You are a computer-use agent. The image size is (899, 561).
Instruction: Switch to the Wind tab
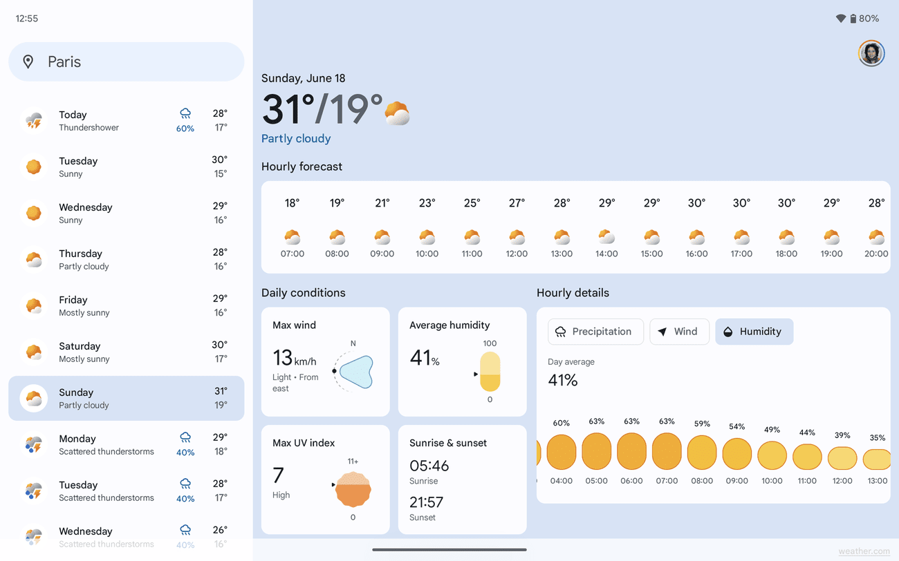click(x=679, y=332)
